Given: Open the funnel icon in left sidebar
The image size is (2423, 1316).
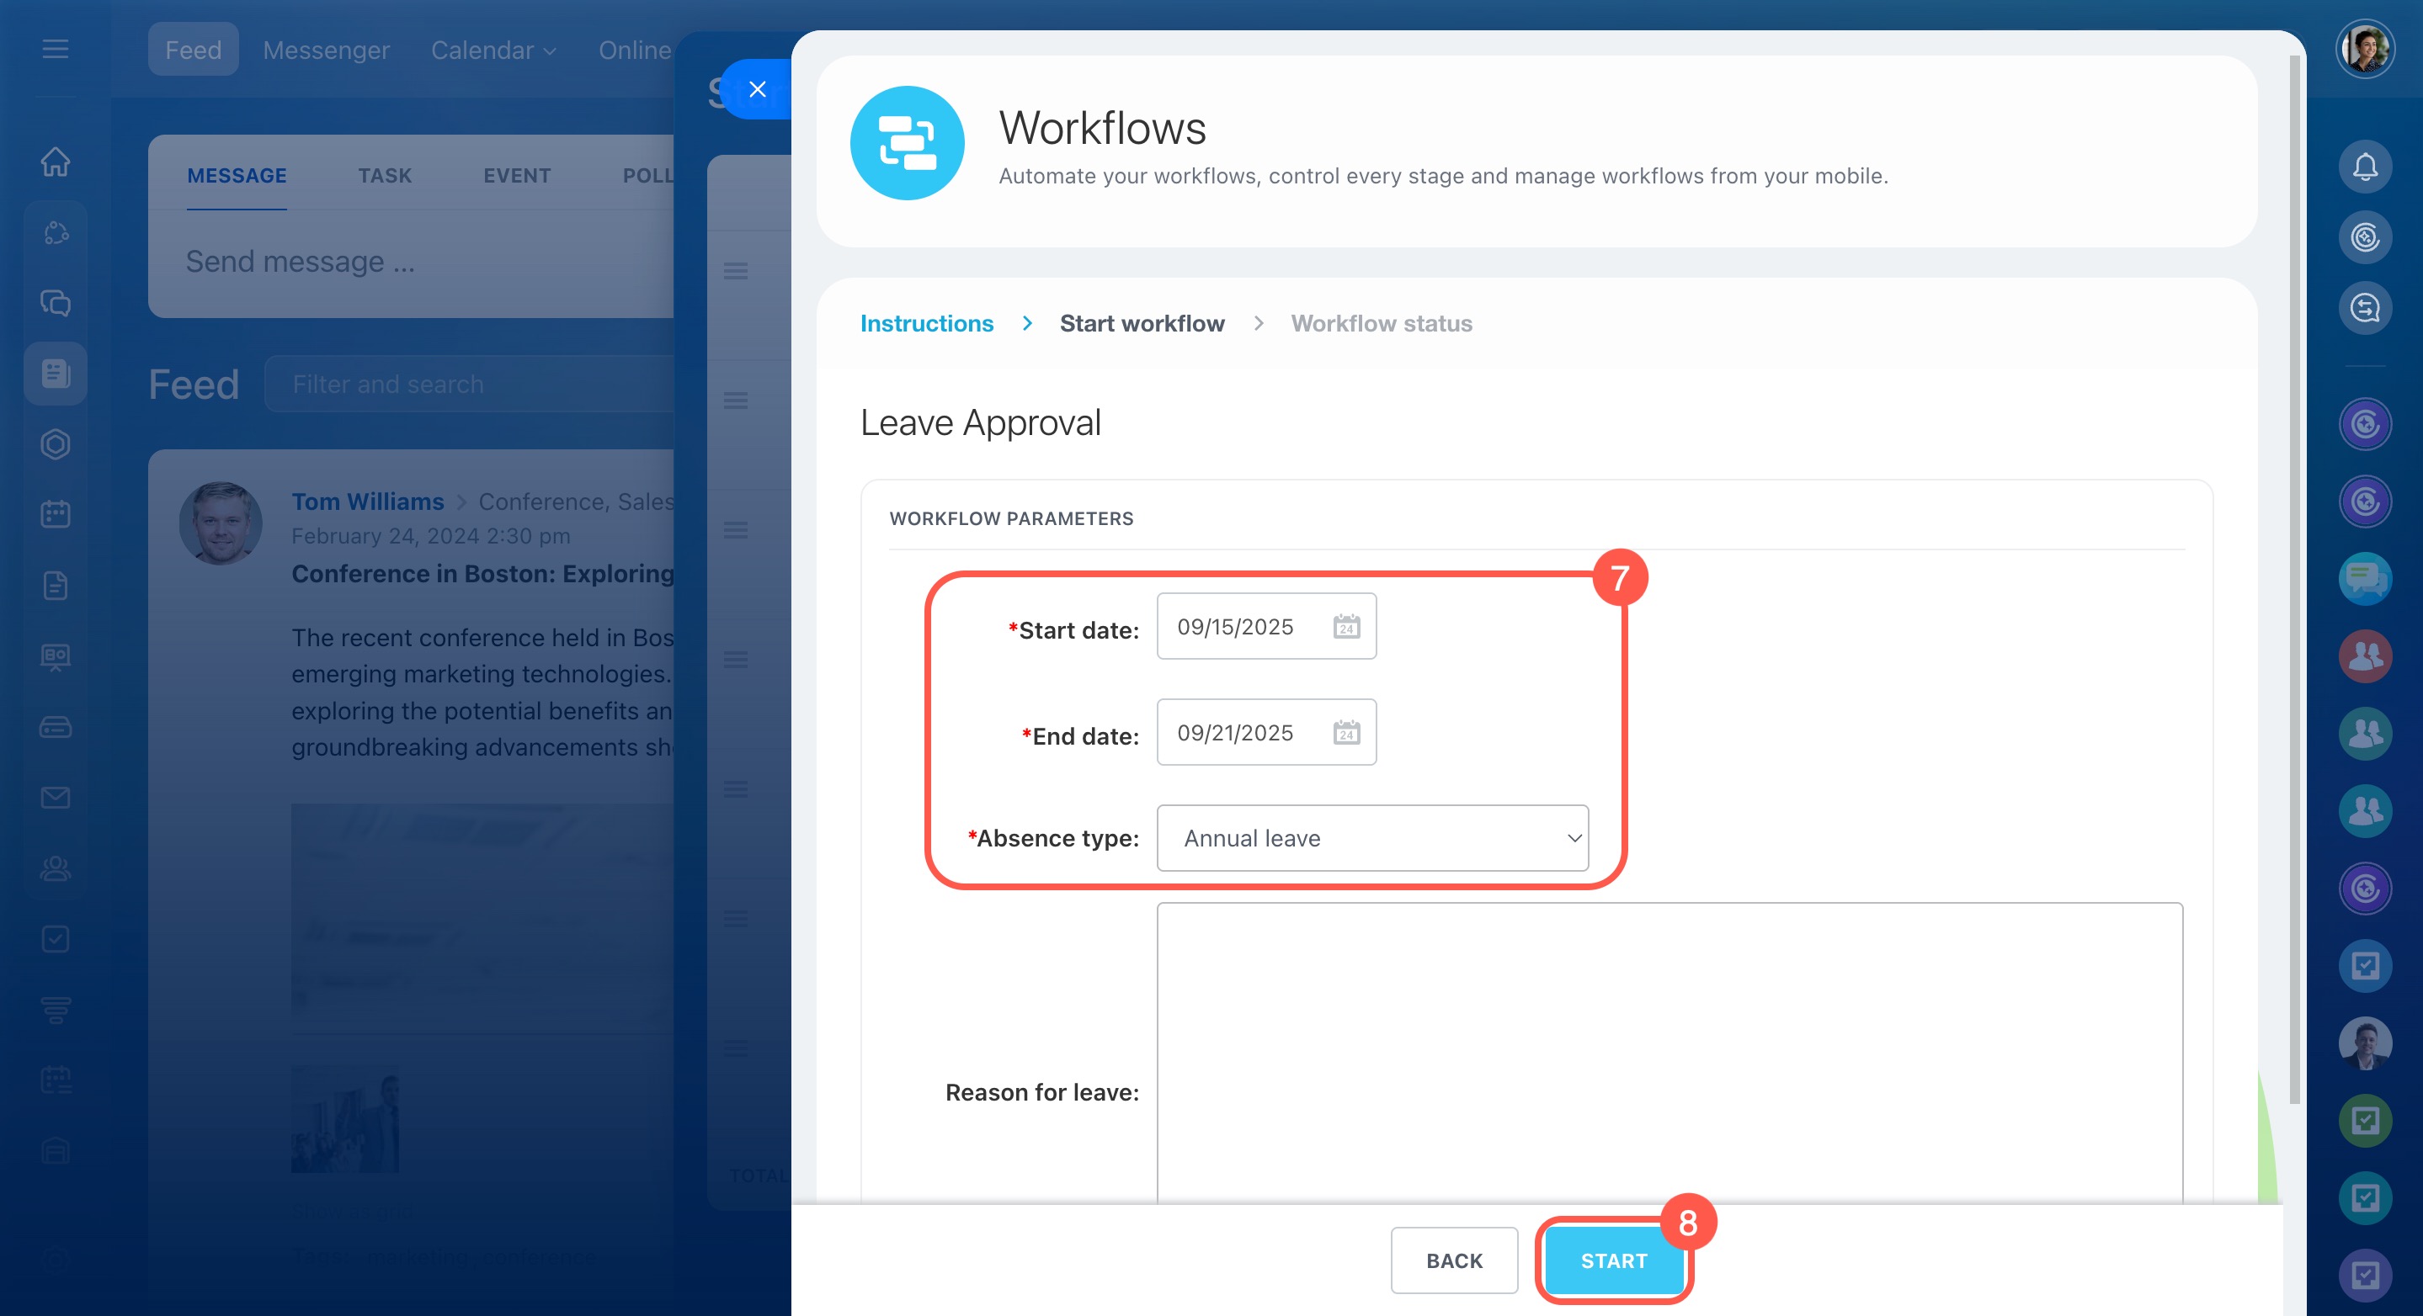Looking at the screenshot, I should [56, 1010].
